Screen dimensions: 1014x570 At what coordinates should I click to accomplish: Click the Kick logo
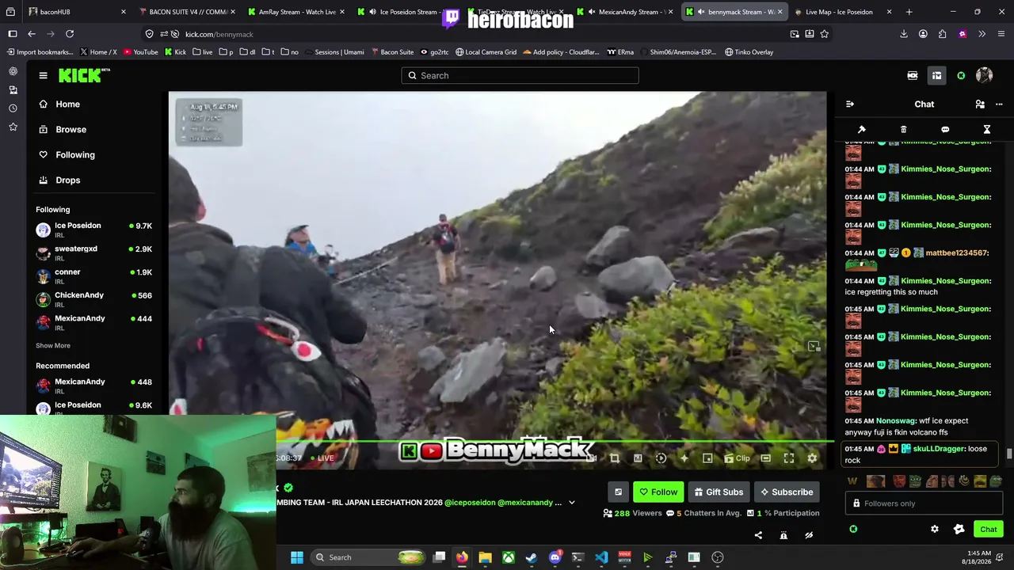click(83, 75)
